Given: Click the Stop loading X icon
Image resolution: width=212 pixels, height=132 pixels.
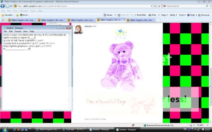Looking at the screenshot, I should [x=160, y=6].
